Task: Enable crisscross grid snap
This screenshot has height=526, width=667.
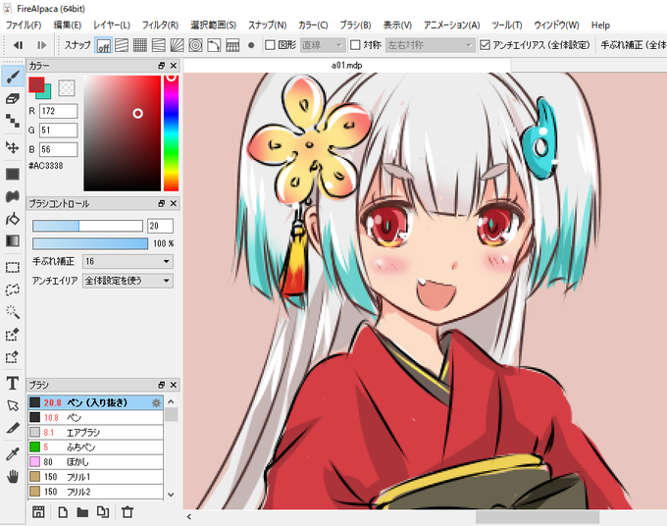Action: (140, 45)
